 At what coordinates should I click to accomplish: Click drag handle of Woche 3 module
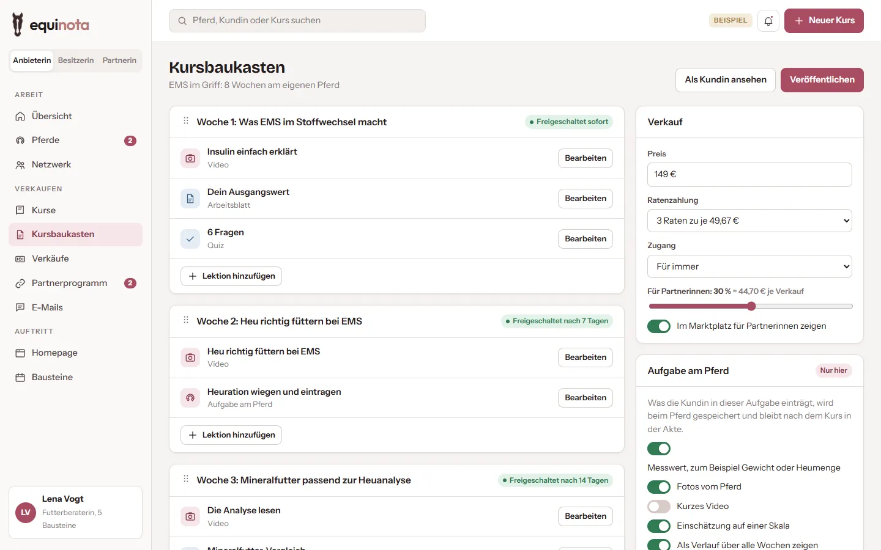click(x=186, y=479)
